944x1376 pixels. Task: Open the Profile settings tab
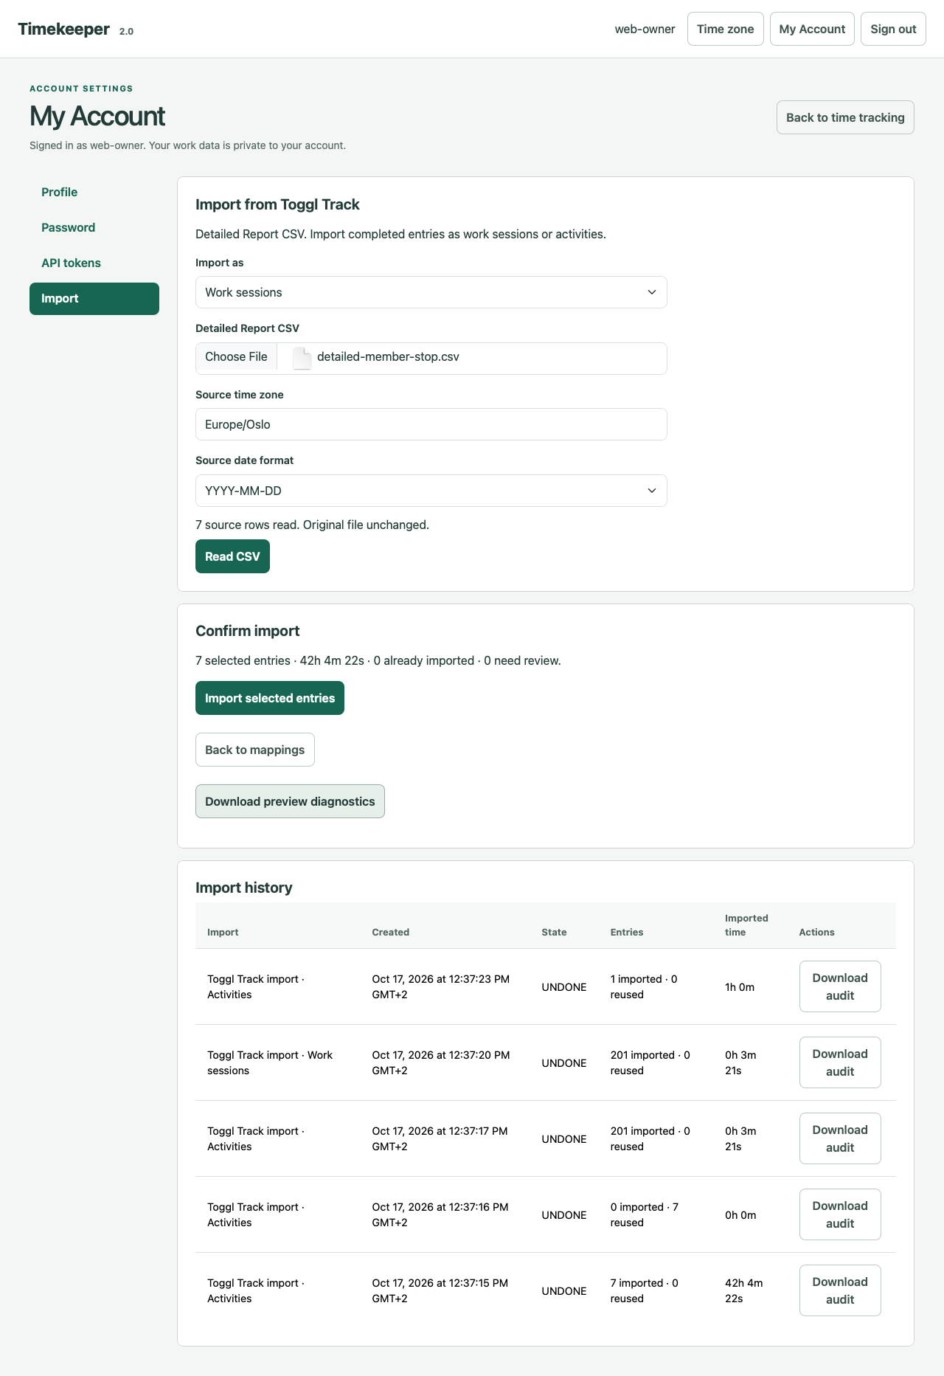click(94, 192)
